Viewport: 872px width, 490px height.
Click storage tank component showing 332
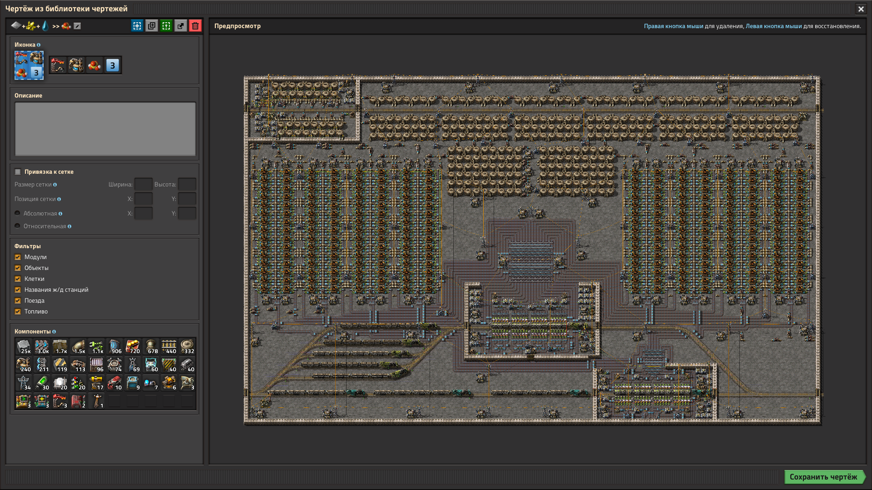pyautogui.click(x=187, y=347)
